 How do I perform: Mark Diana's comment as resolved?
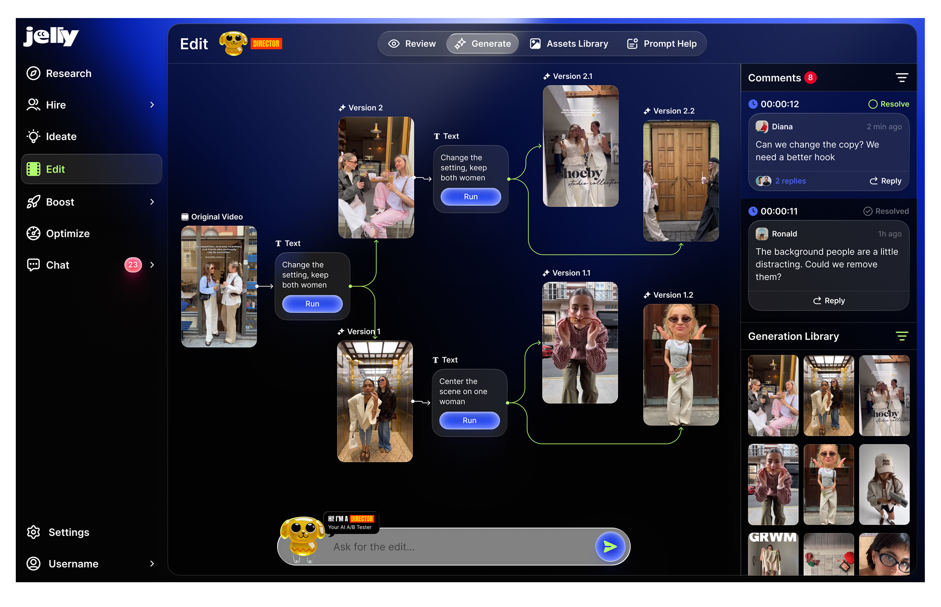pyautogui.click(x=888, y=104)
